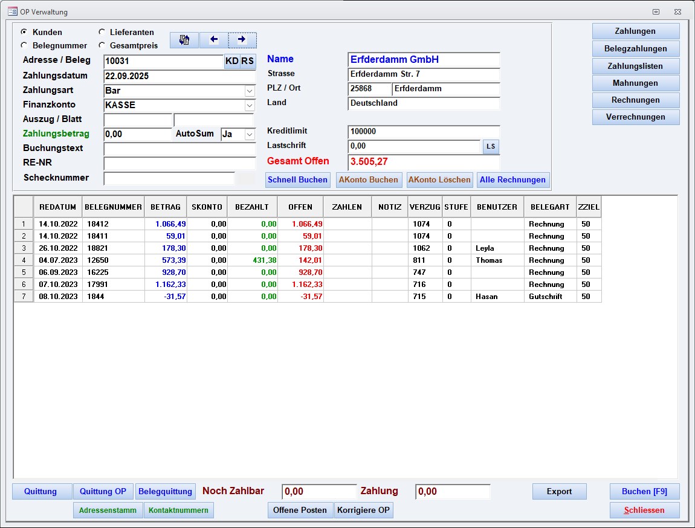
Task: Go to previous record with left arrow
Action: coord(214,40)
